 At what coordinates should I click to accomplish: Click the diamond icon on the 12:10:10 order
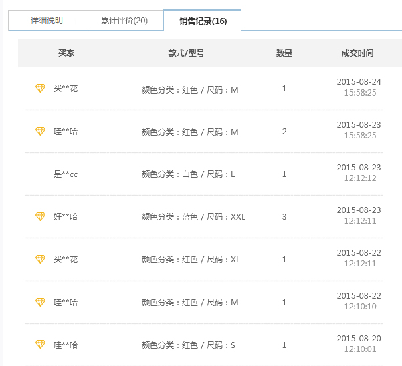40,302
